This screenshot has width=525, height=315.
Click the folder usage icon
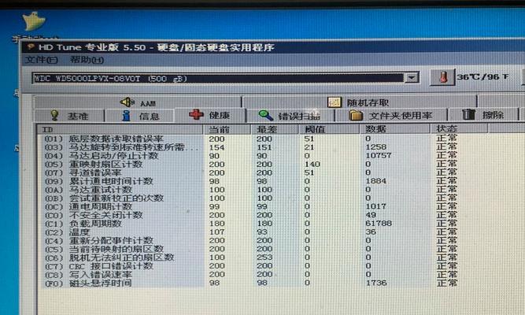(356, 115)
